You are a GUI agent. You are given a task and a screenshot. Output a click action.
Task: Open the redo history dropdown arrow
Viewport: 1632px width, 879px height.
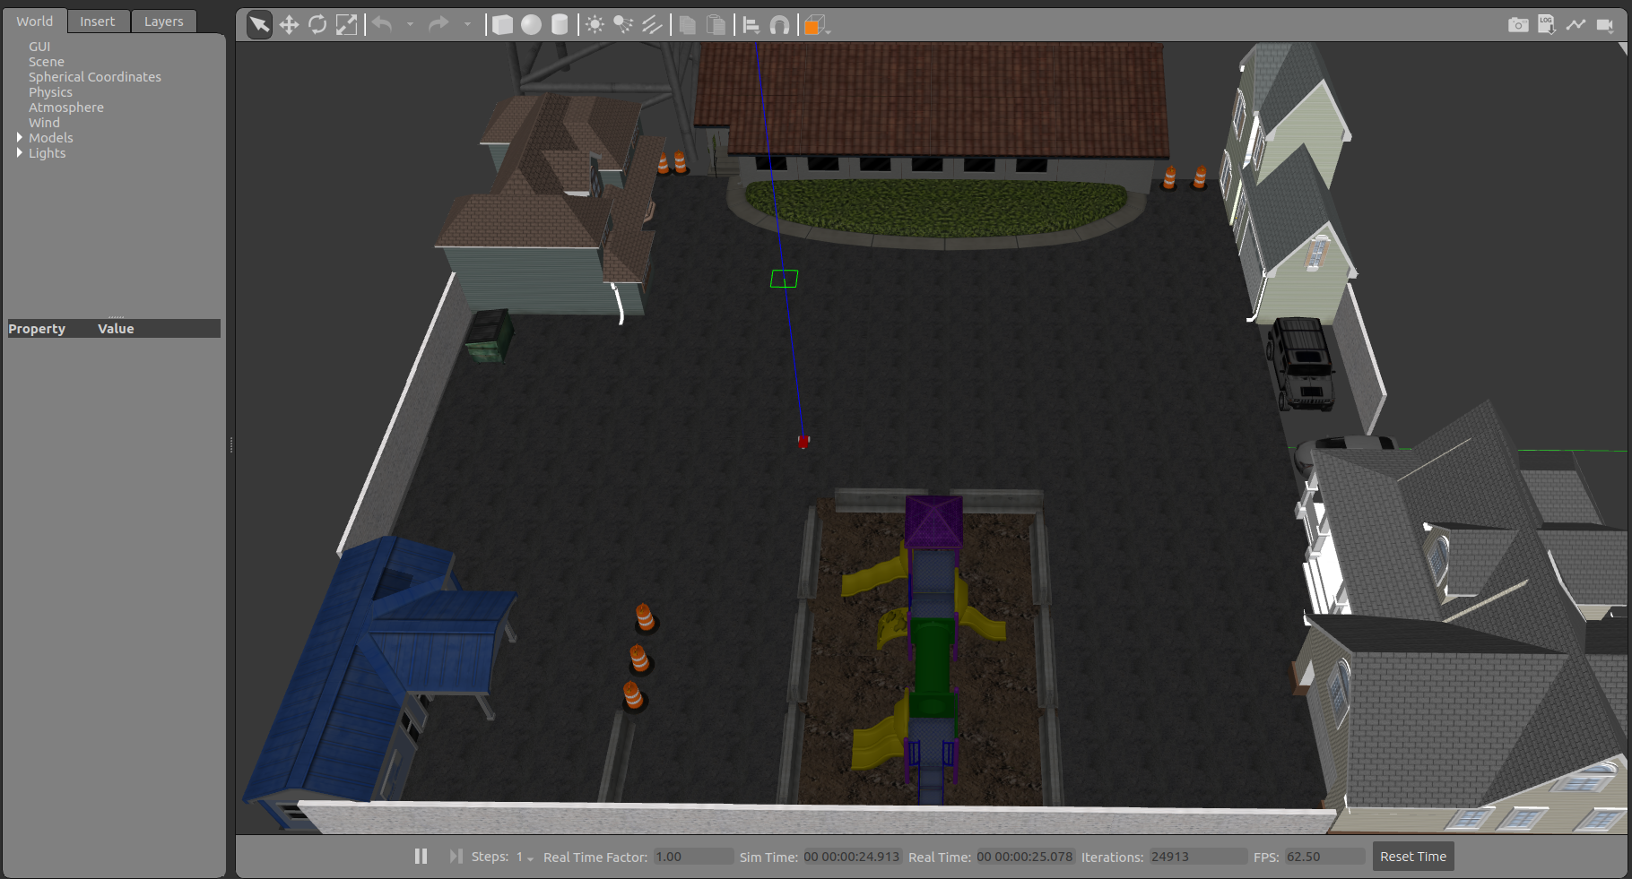coord(467,25)
